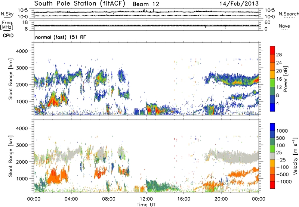This screenshot has width=299, height=207.
Task: Click the 'Time UT' axis label
Action: point(146,204)
